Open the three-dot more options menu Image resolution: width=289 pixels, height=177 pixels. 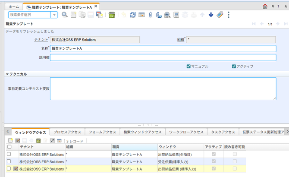pyautogui.click(x=229, y=15)
